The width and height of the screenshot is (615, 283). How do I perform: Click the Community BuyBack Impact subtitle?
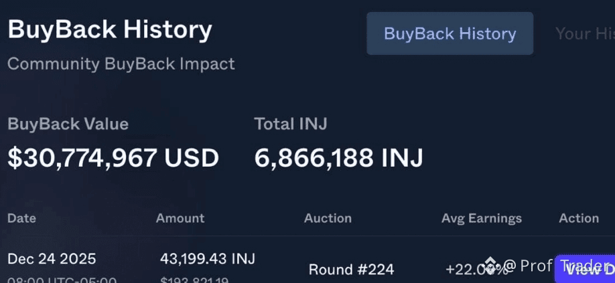click(121, 64)
